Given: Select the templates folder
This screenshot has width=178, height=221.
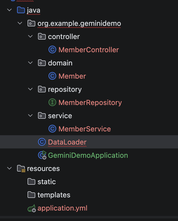Looking at the screenshot, I should tap(54, 195).
